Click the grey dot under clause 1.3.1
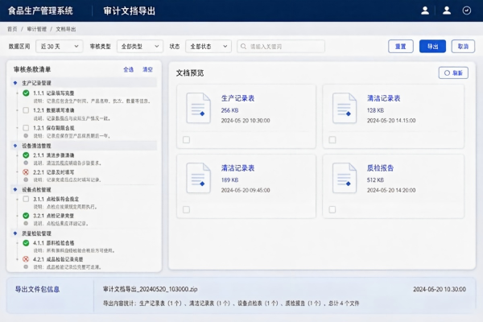Screen dimensions: 483x322 (26, 135)
